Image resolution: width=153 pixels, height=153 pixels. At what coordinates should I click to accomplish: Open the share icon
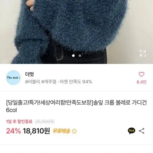click(x=142, y=131)
